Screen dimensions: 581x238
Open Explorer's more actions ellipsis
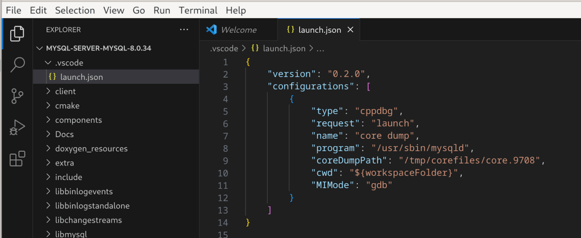click(x=184, y=29)
